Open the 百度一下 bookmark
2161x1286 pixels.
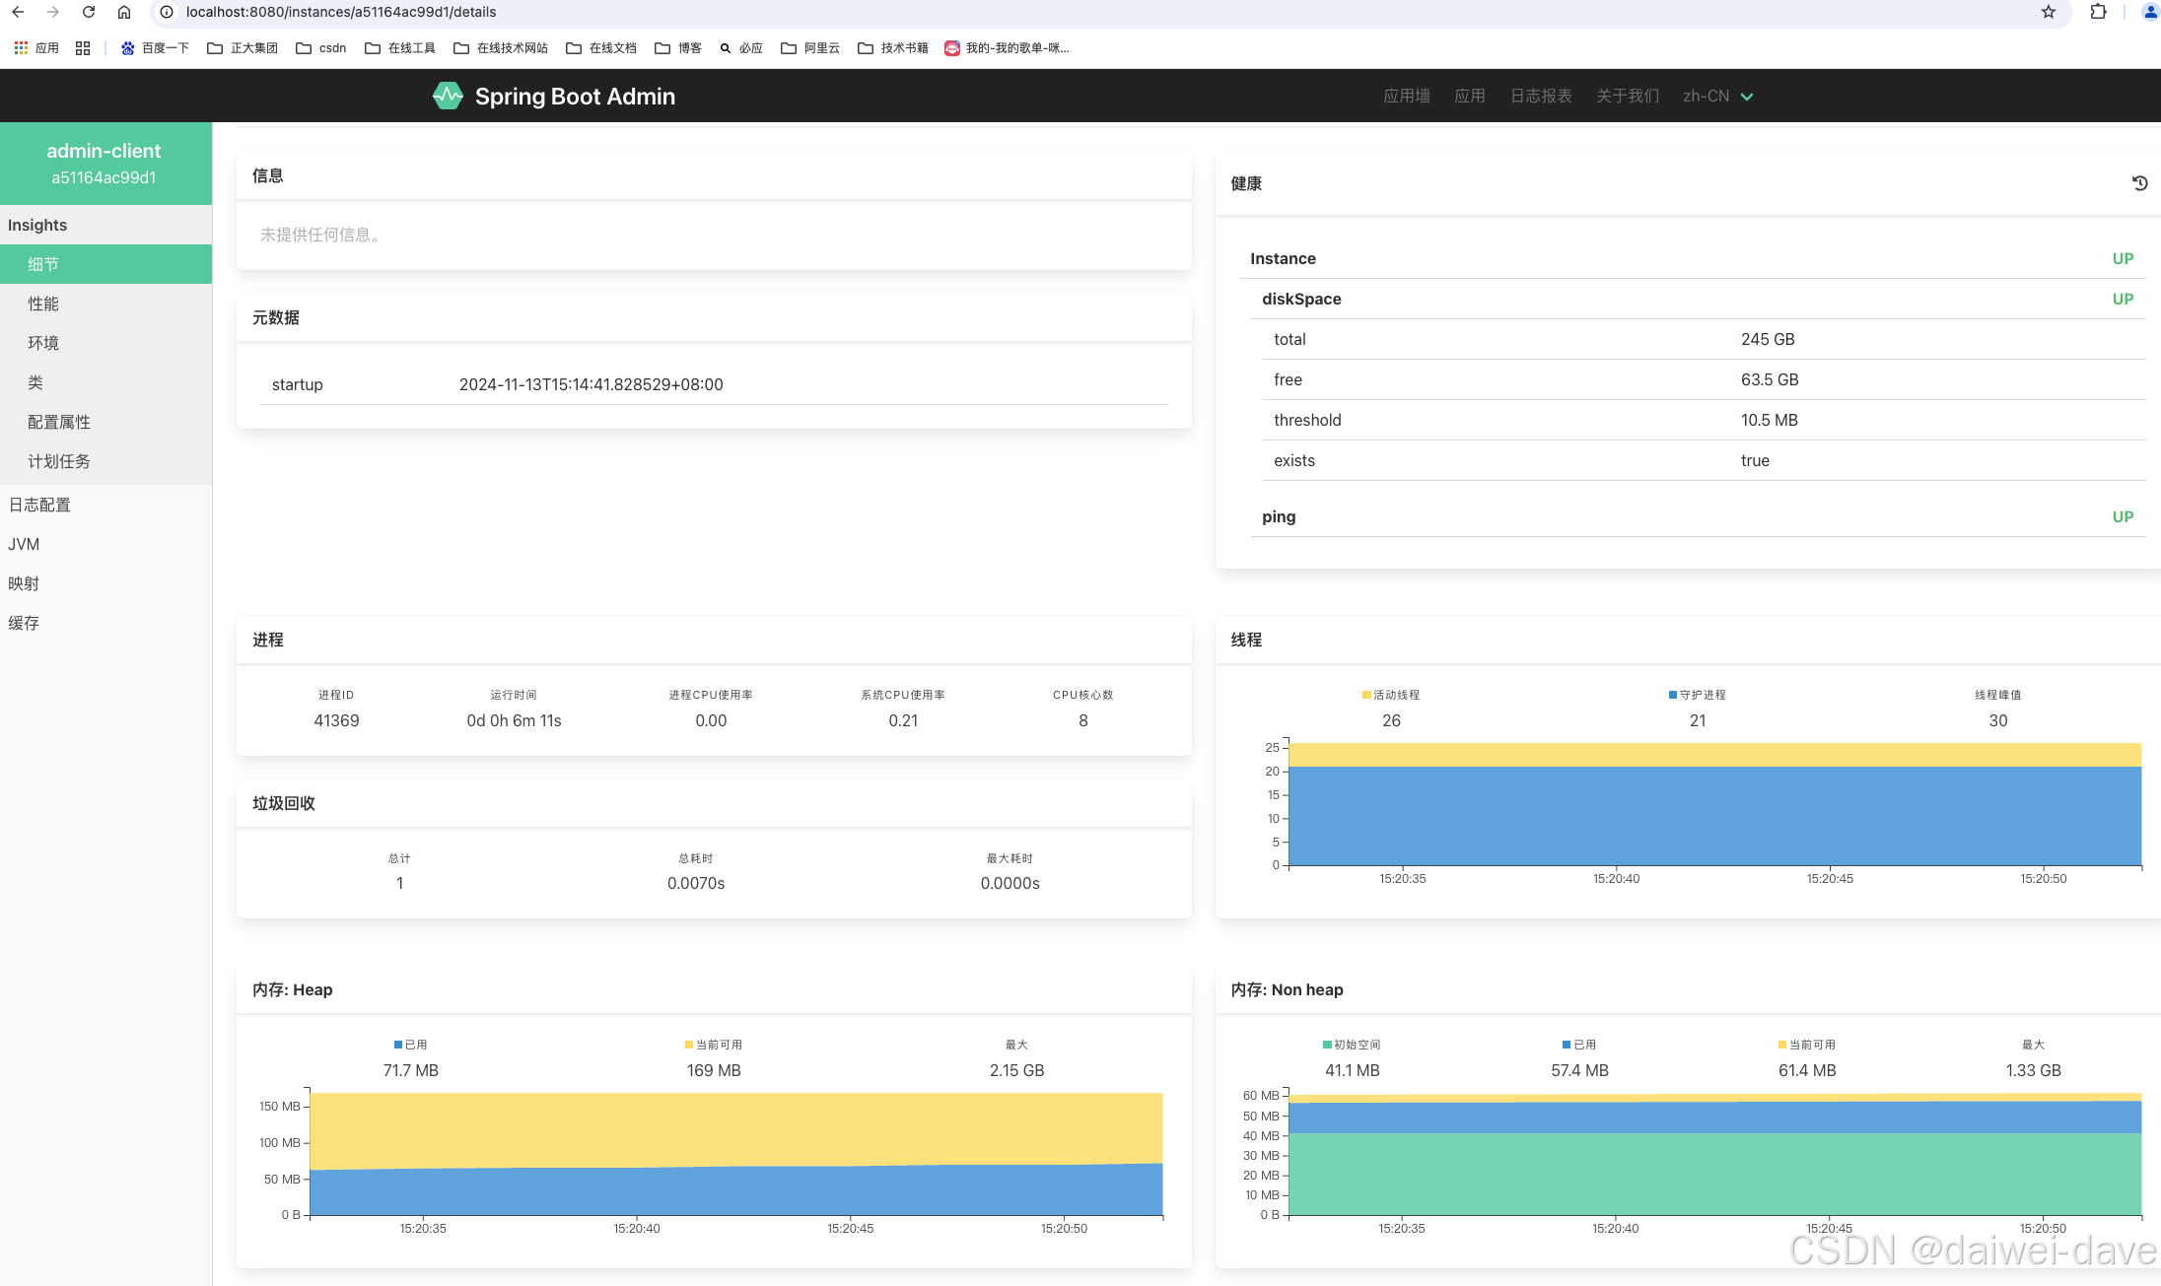(155, 47)
